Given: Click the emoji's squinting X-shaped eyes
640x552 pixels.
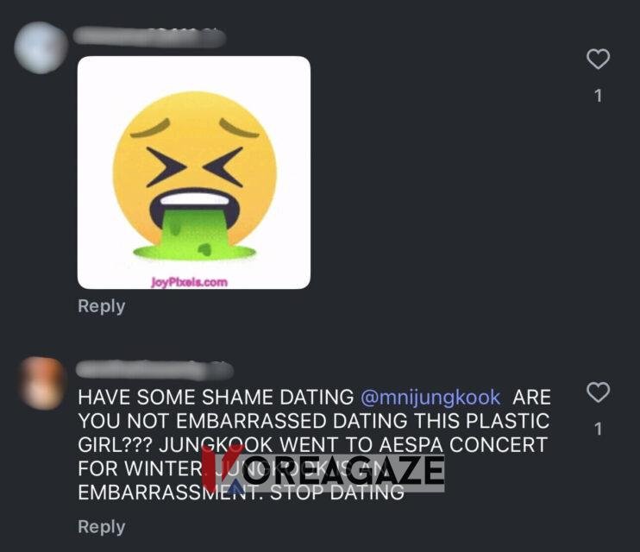Looking at the screenshot, I should tap(195, 167).
